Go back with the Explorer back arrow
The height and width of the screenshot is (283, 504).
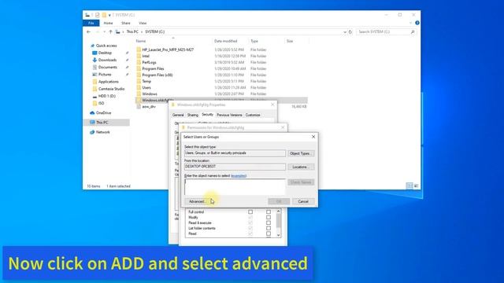tap(89, 31)
